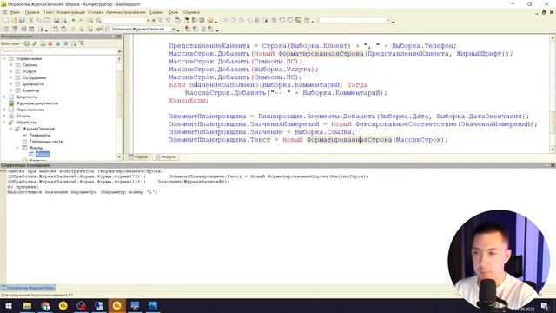
Task: Expand the Документы tree node
Action: 4,97
